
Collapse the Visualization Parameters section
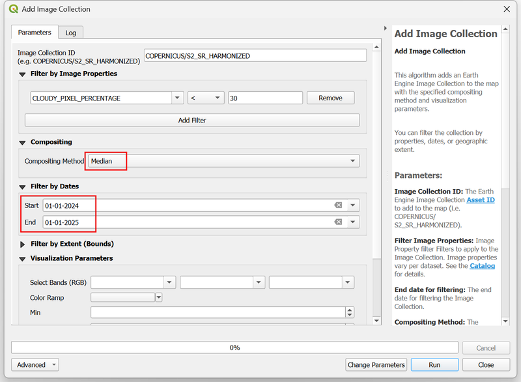[x=23, y=258]
